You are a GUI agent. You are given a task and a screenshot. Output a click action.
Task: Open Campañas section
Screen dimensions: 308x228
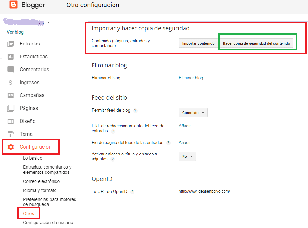32,95
